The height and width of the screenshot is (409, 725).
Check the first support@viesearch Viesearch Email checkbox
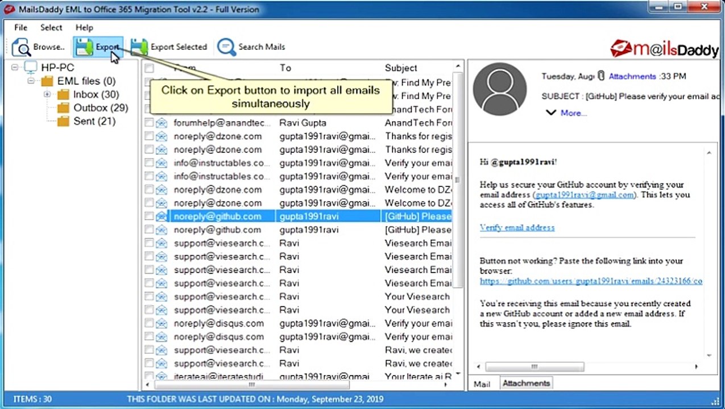pos(149,243)
